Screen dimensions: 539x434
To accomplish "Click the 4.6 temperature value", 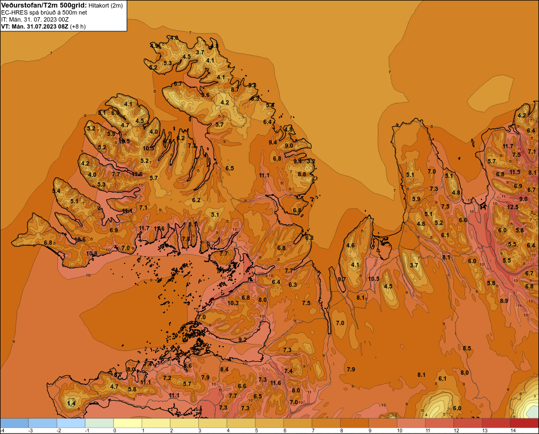I will (350, 245).
